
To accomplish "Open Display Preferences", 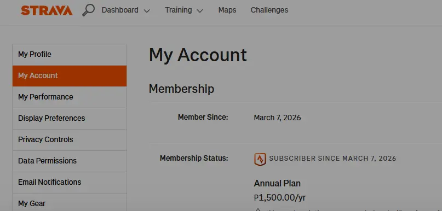I will tap(70, 119).
